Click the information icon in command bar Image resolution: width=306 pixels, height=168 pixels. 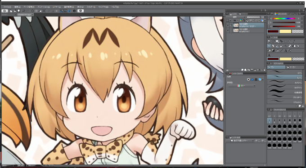pos(74,11)
